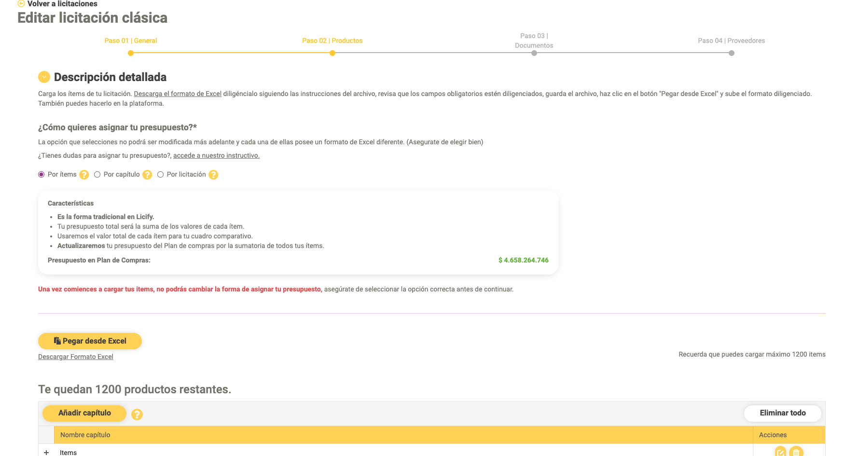The height and width of the screenshot is (456, 859).
Task: Go to Paso 03 Documentos step
Action: pos(534,41)
